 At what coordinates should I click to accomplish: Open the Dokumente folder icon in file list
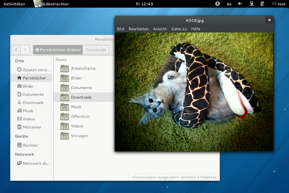[x=65, y=88]
